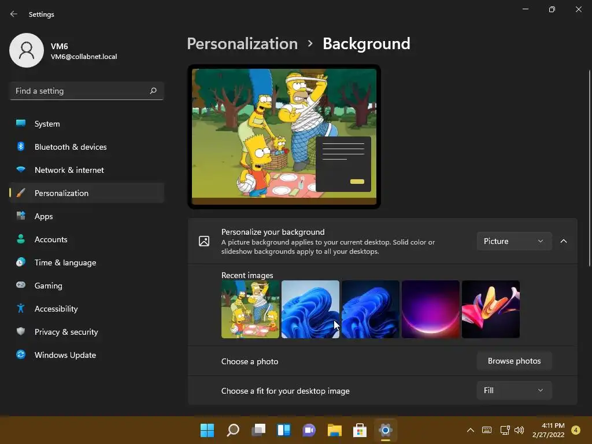This screenshot has width=592, height=444.
Task: Open the network status tray icon
Action: click(x=505, y=430)
